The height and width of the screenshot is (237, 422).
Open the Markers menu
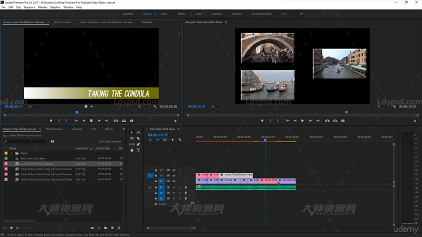[x=42, y=7]
